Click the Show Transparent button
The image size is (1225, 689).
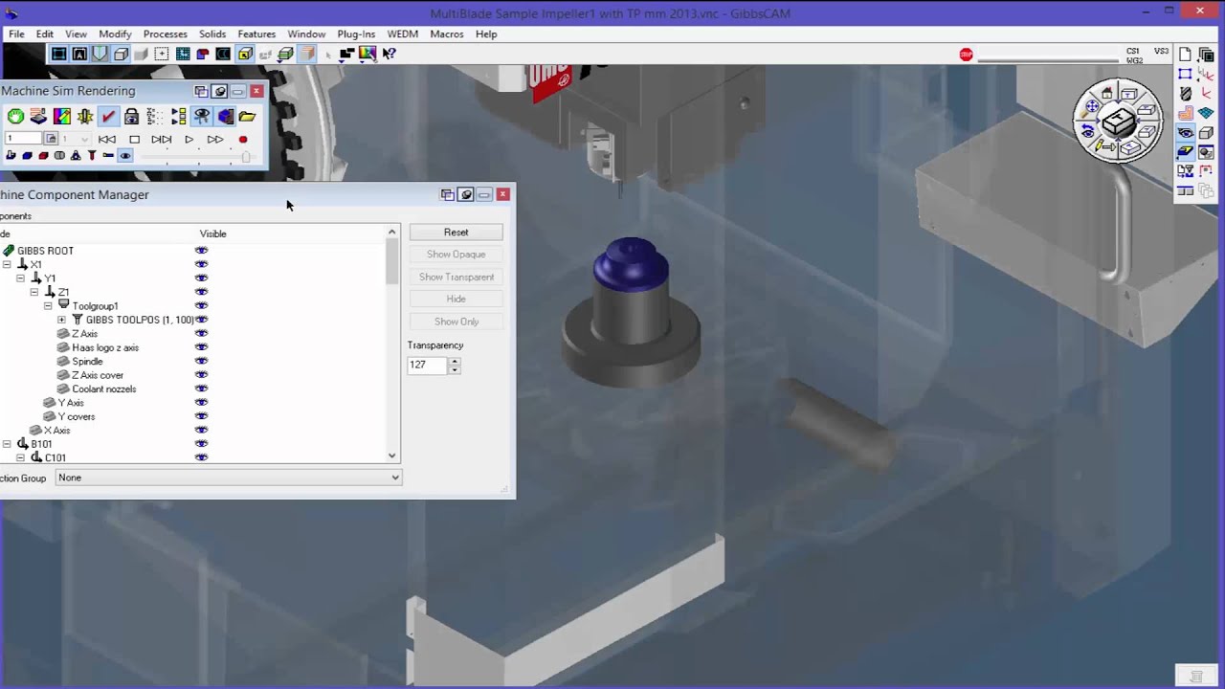(456, 277)
